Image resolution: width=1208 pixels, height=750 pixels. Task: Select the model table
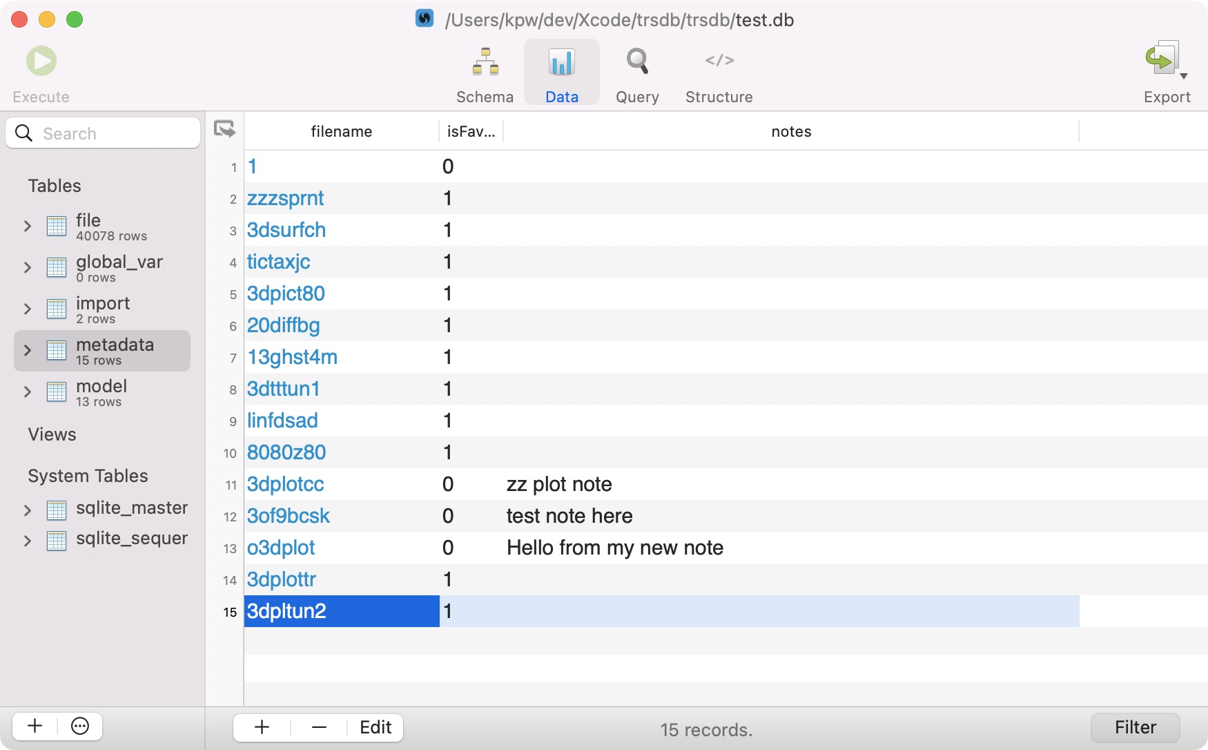(x=102, y=392)
